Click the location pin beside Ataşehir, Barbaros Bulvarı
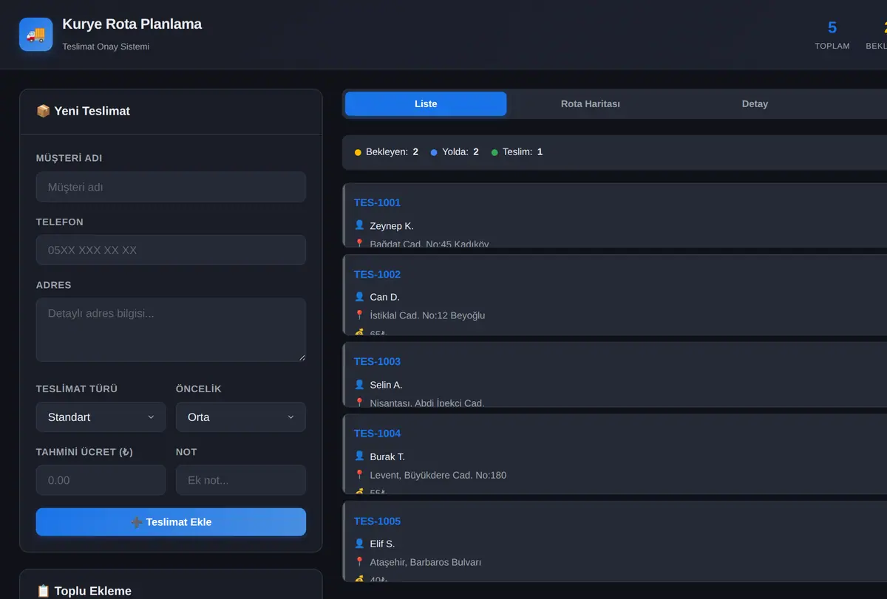Screen dimensions: 887x599 tap(359, 562)
